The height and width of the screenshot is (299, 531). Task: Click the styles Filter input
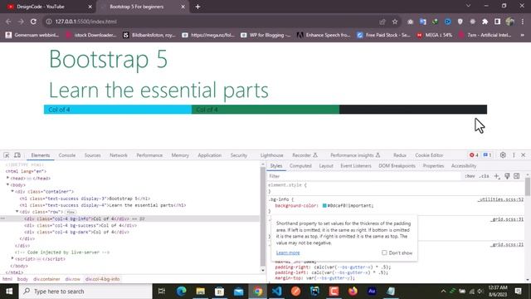click(364, 176)
